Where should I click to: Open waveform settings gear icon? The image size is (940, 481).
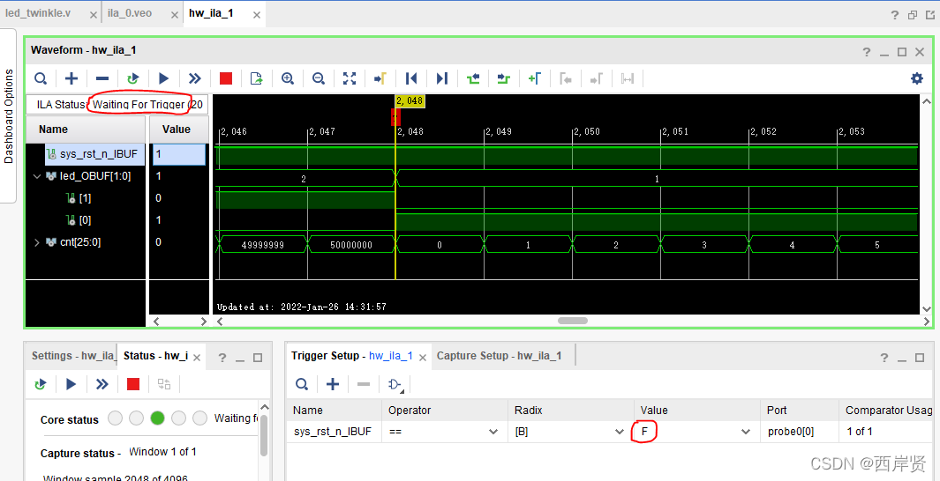pyautogui.click(x=917, y=78)
